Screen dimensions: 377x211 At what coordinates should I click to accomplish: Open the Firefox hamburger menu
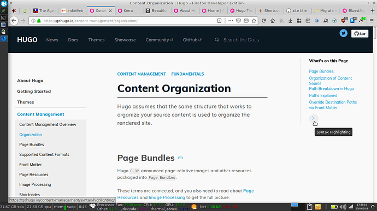(x=372, y=21)
